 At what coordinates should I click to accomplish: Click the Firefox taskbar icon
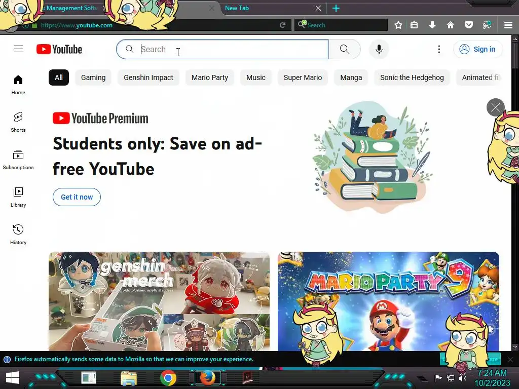point(207,378)
